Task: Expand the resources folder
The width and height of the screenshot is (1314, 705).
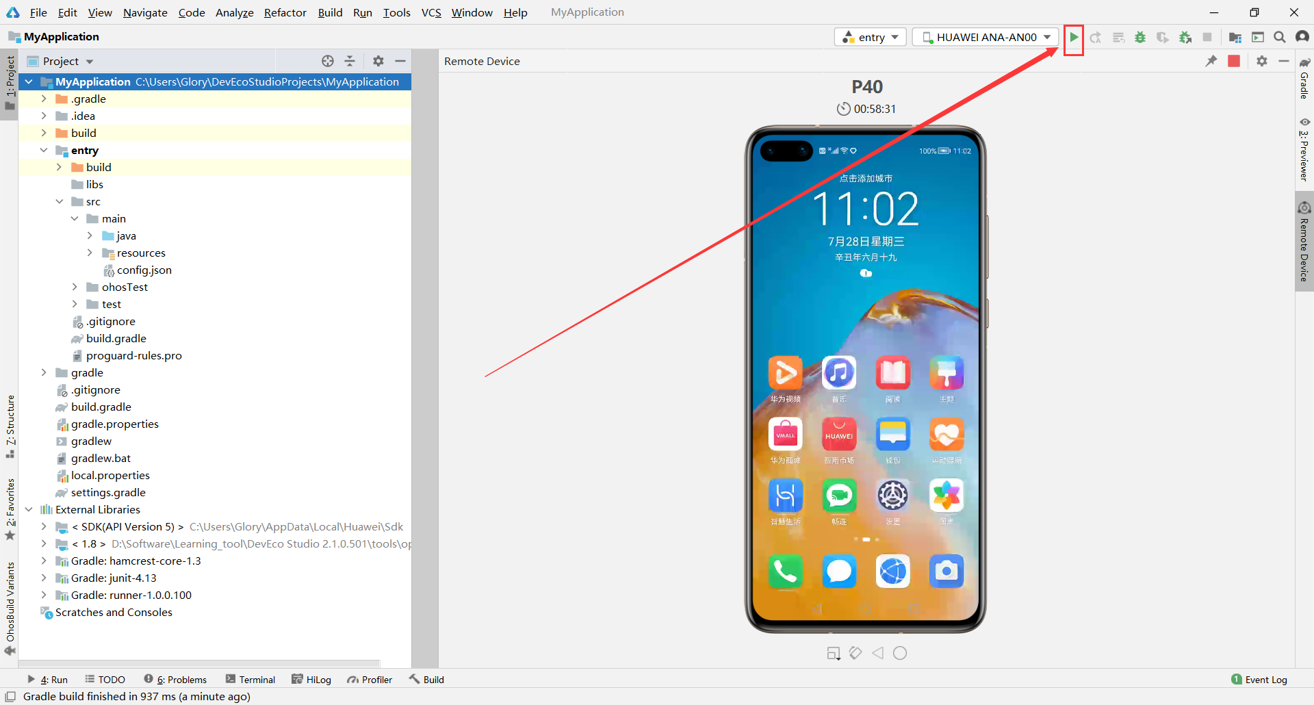Action: click(90, 253)
